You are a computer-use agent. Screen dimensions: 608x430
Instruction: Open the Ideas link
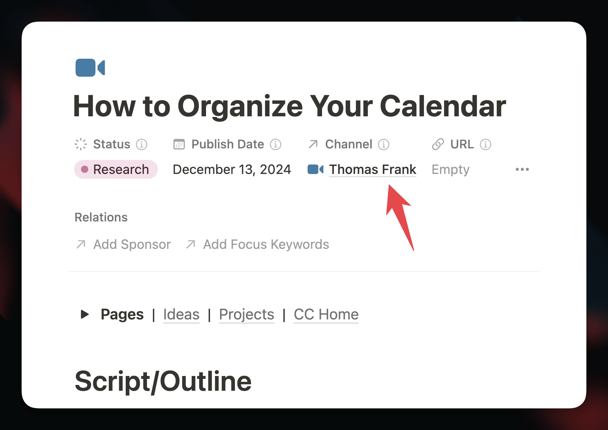[181, 314]
